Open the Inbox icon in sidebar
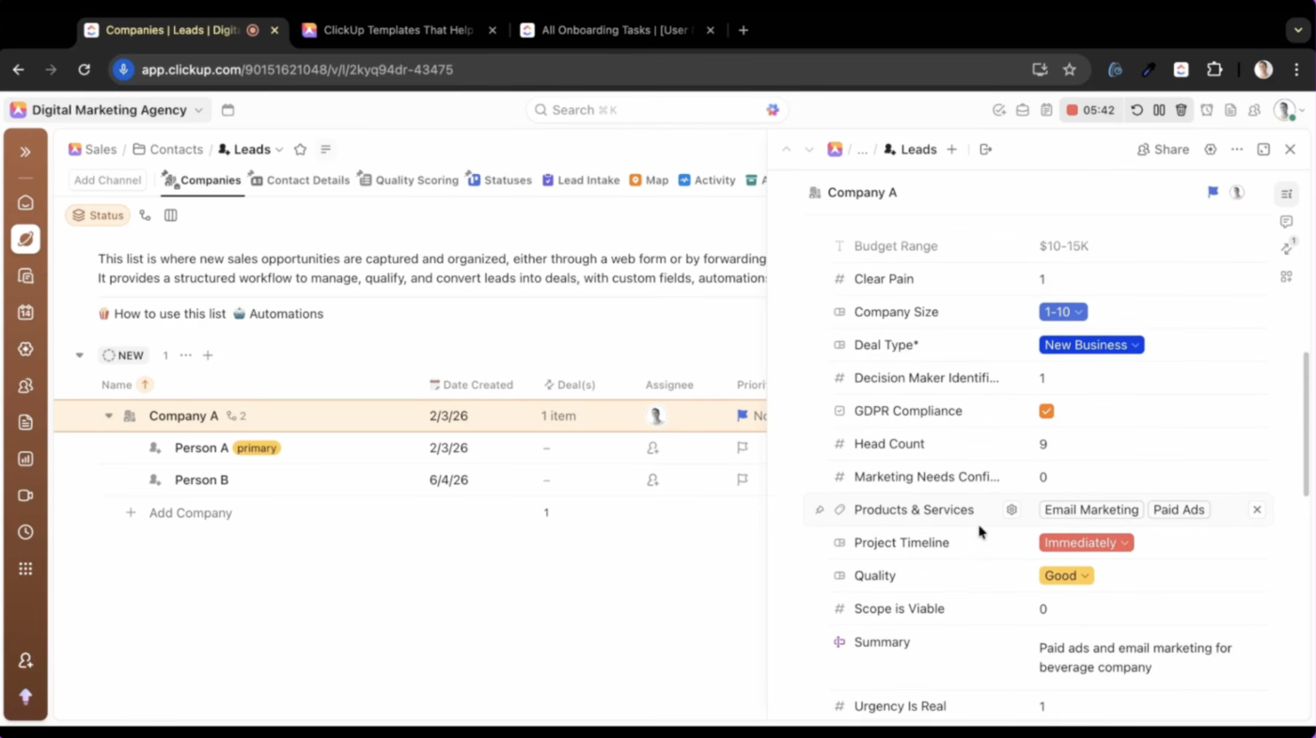The width and height of the screenshot is (1316, 738). click(25, 203)
